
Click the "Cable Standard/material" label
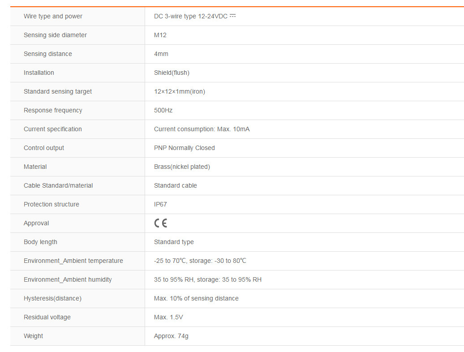pyautogui.click(x=58, y=185)
